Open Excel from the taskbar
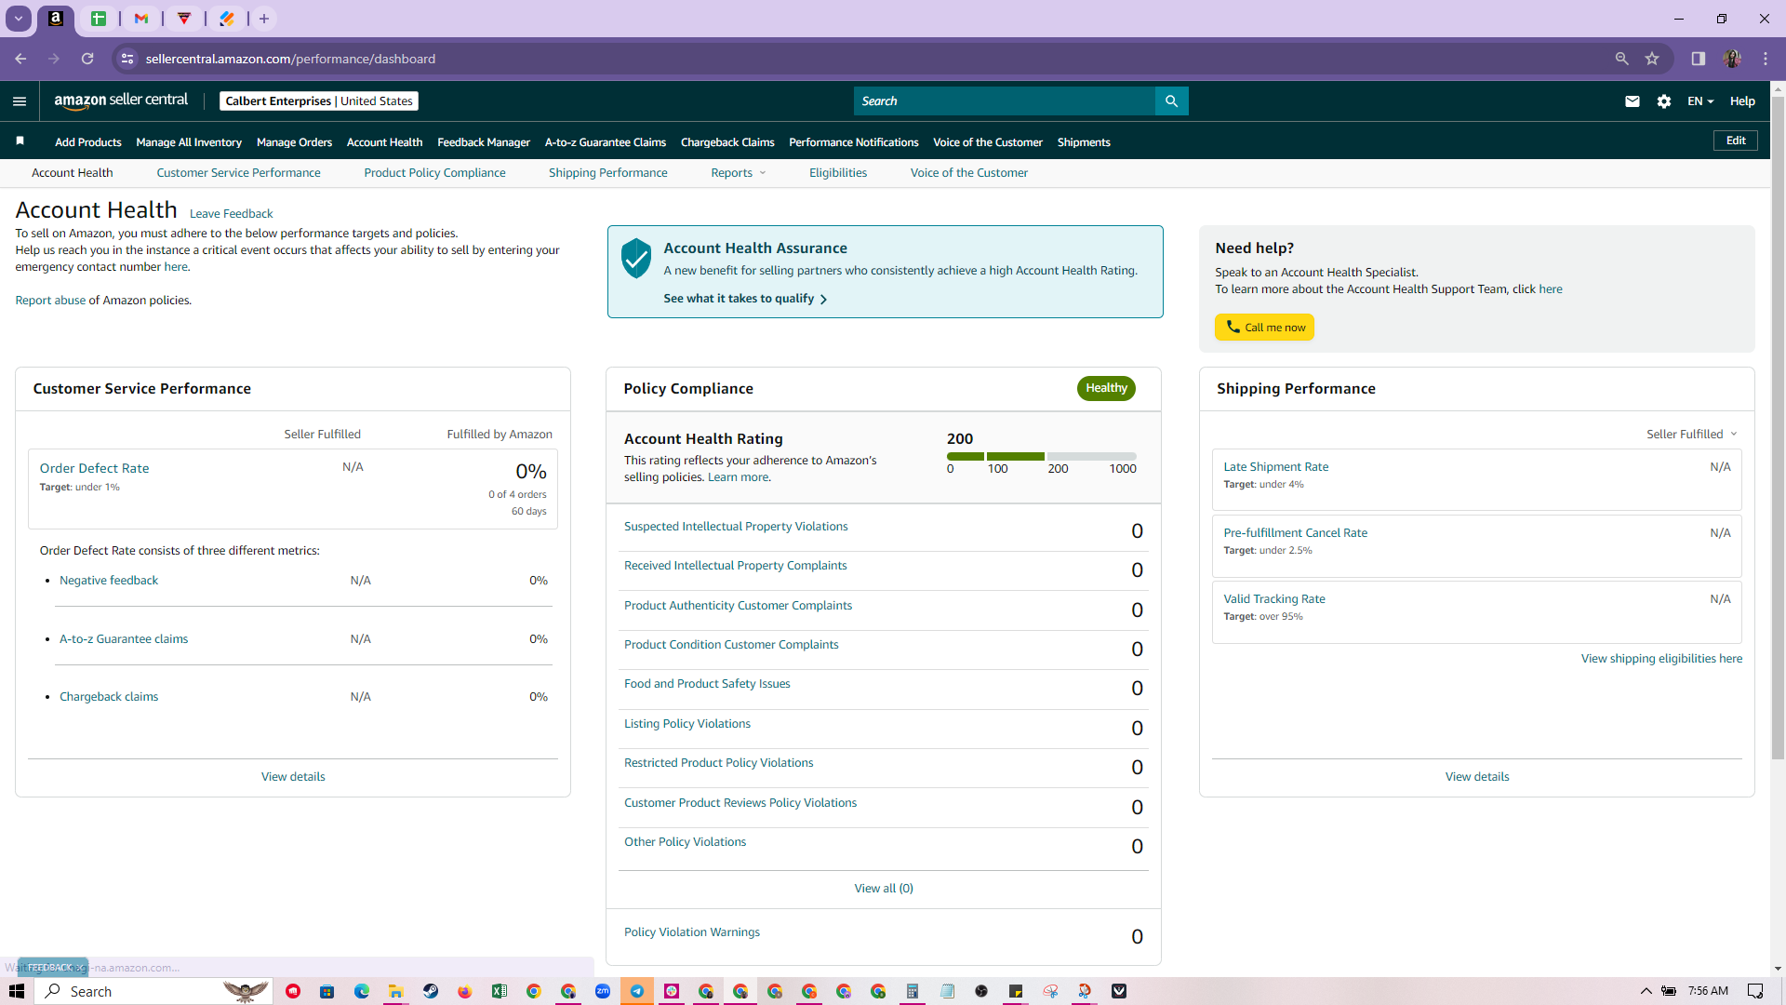 (x=500, y=991)
